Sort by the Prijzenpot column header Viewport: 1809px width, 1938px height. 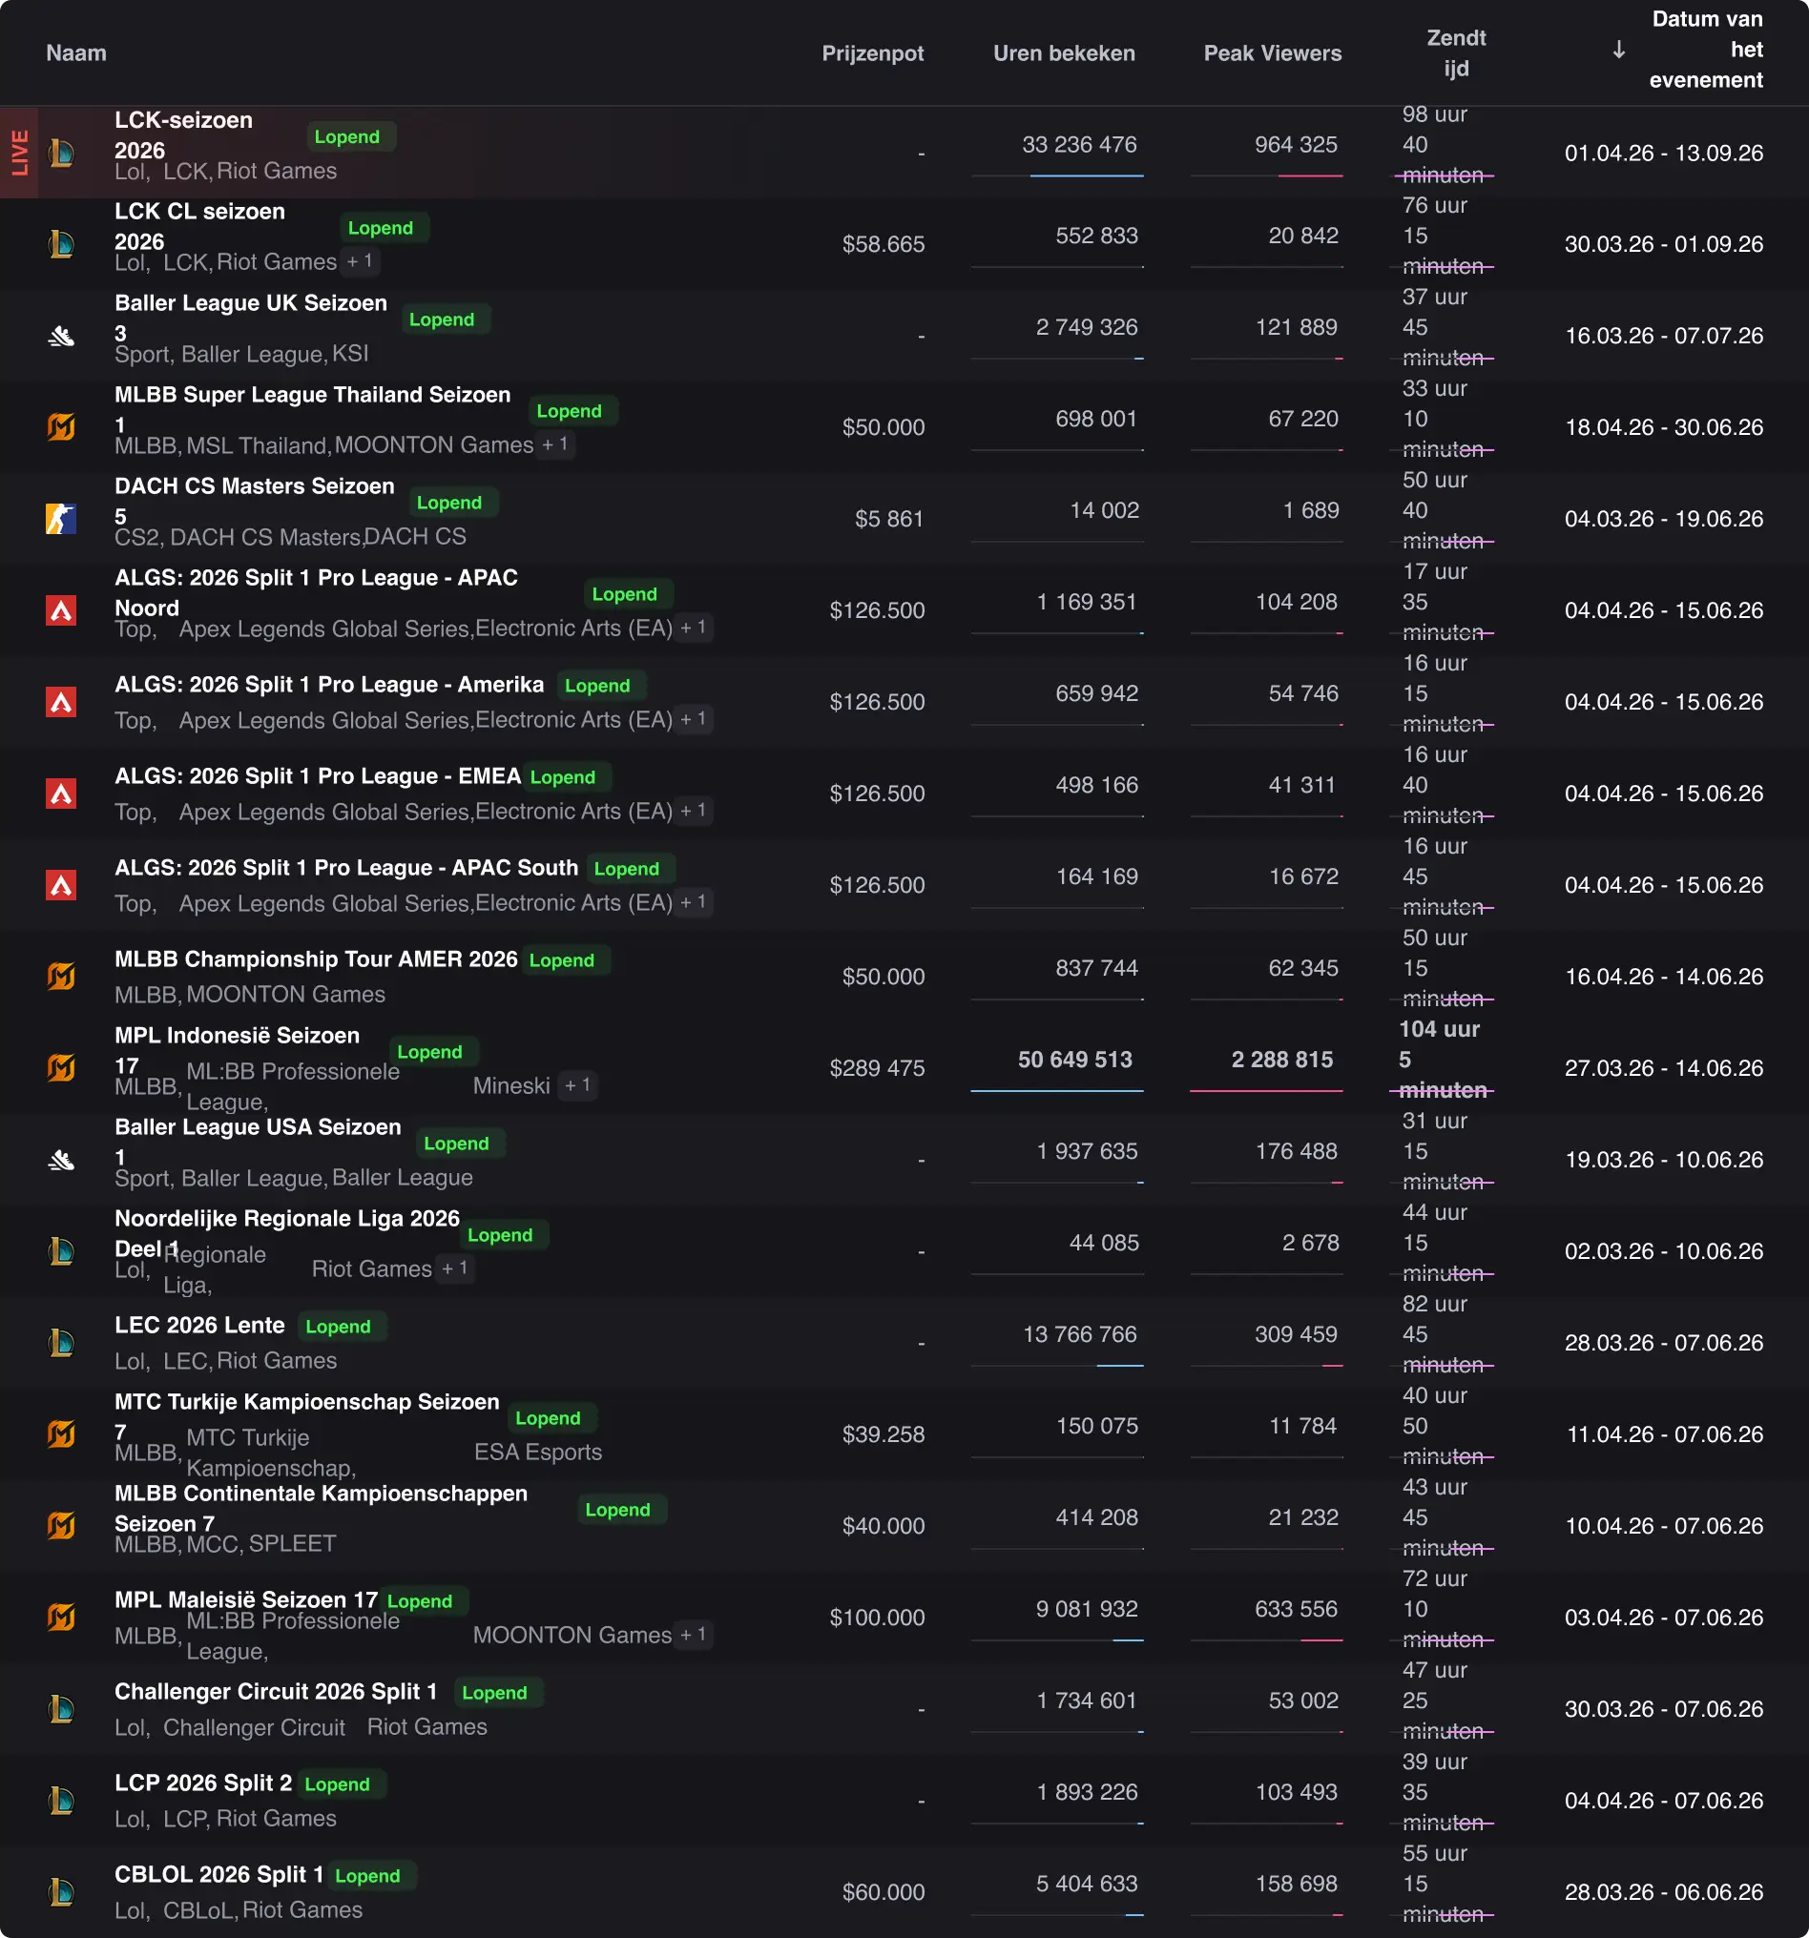pyautogui.click(x=873, y=52)
